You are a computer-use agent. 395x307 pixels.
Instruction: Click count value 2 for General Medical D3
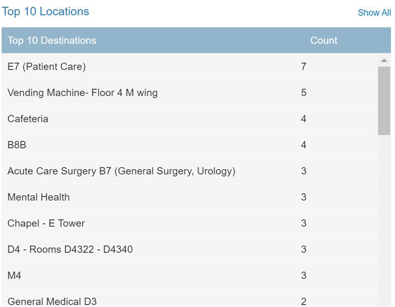304,301
